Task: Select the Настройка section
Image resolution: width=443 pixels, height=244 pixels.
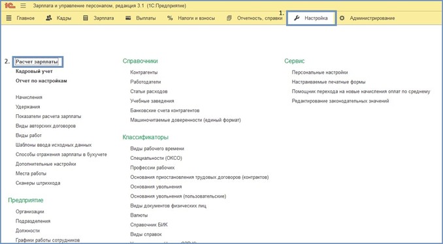Action: click(311, 18)
